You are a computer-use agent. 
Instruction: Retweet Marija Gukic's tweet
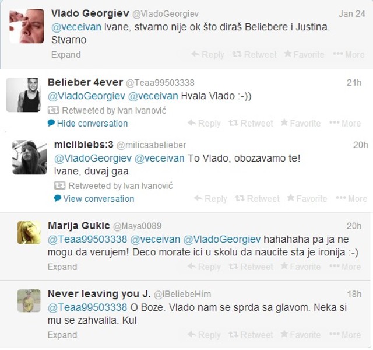(x=251, y=267)
